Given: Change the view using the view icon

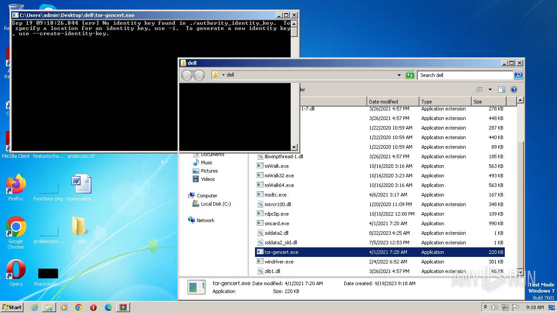Looking at the screenshot, I should pyautogui.click(x=480, y=90).
